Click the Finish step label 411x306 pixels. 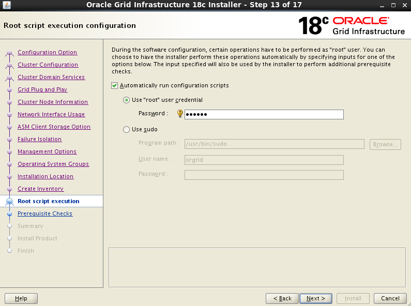point(26,251)
